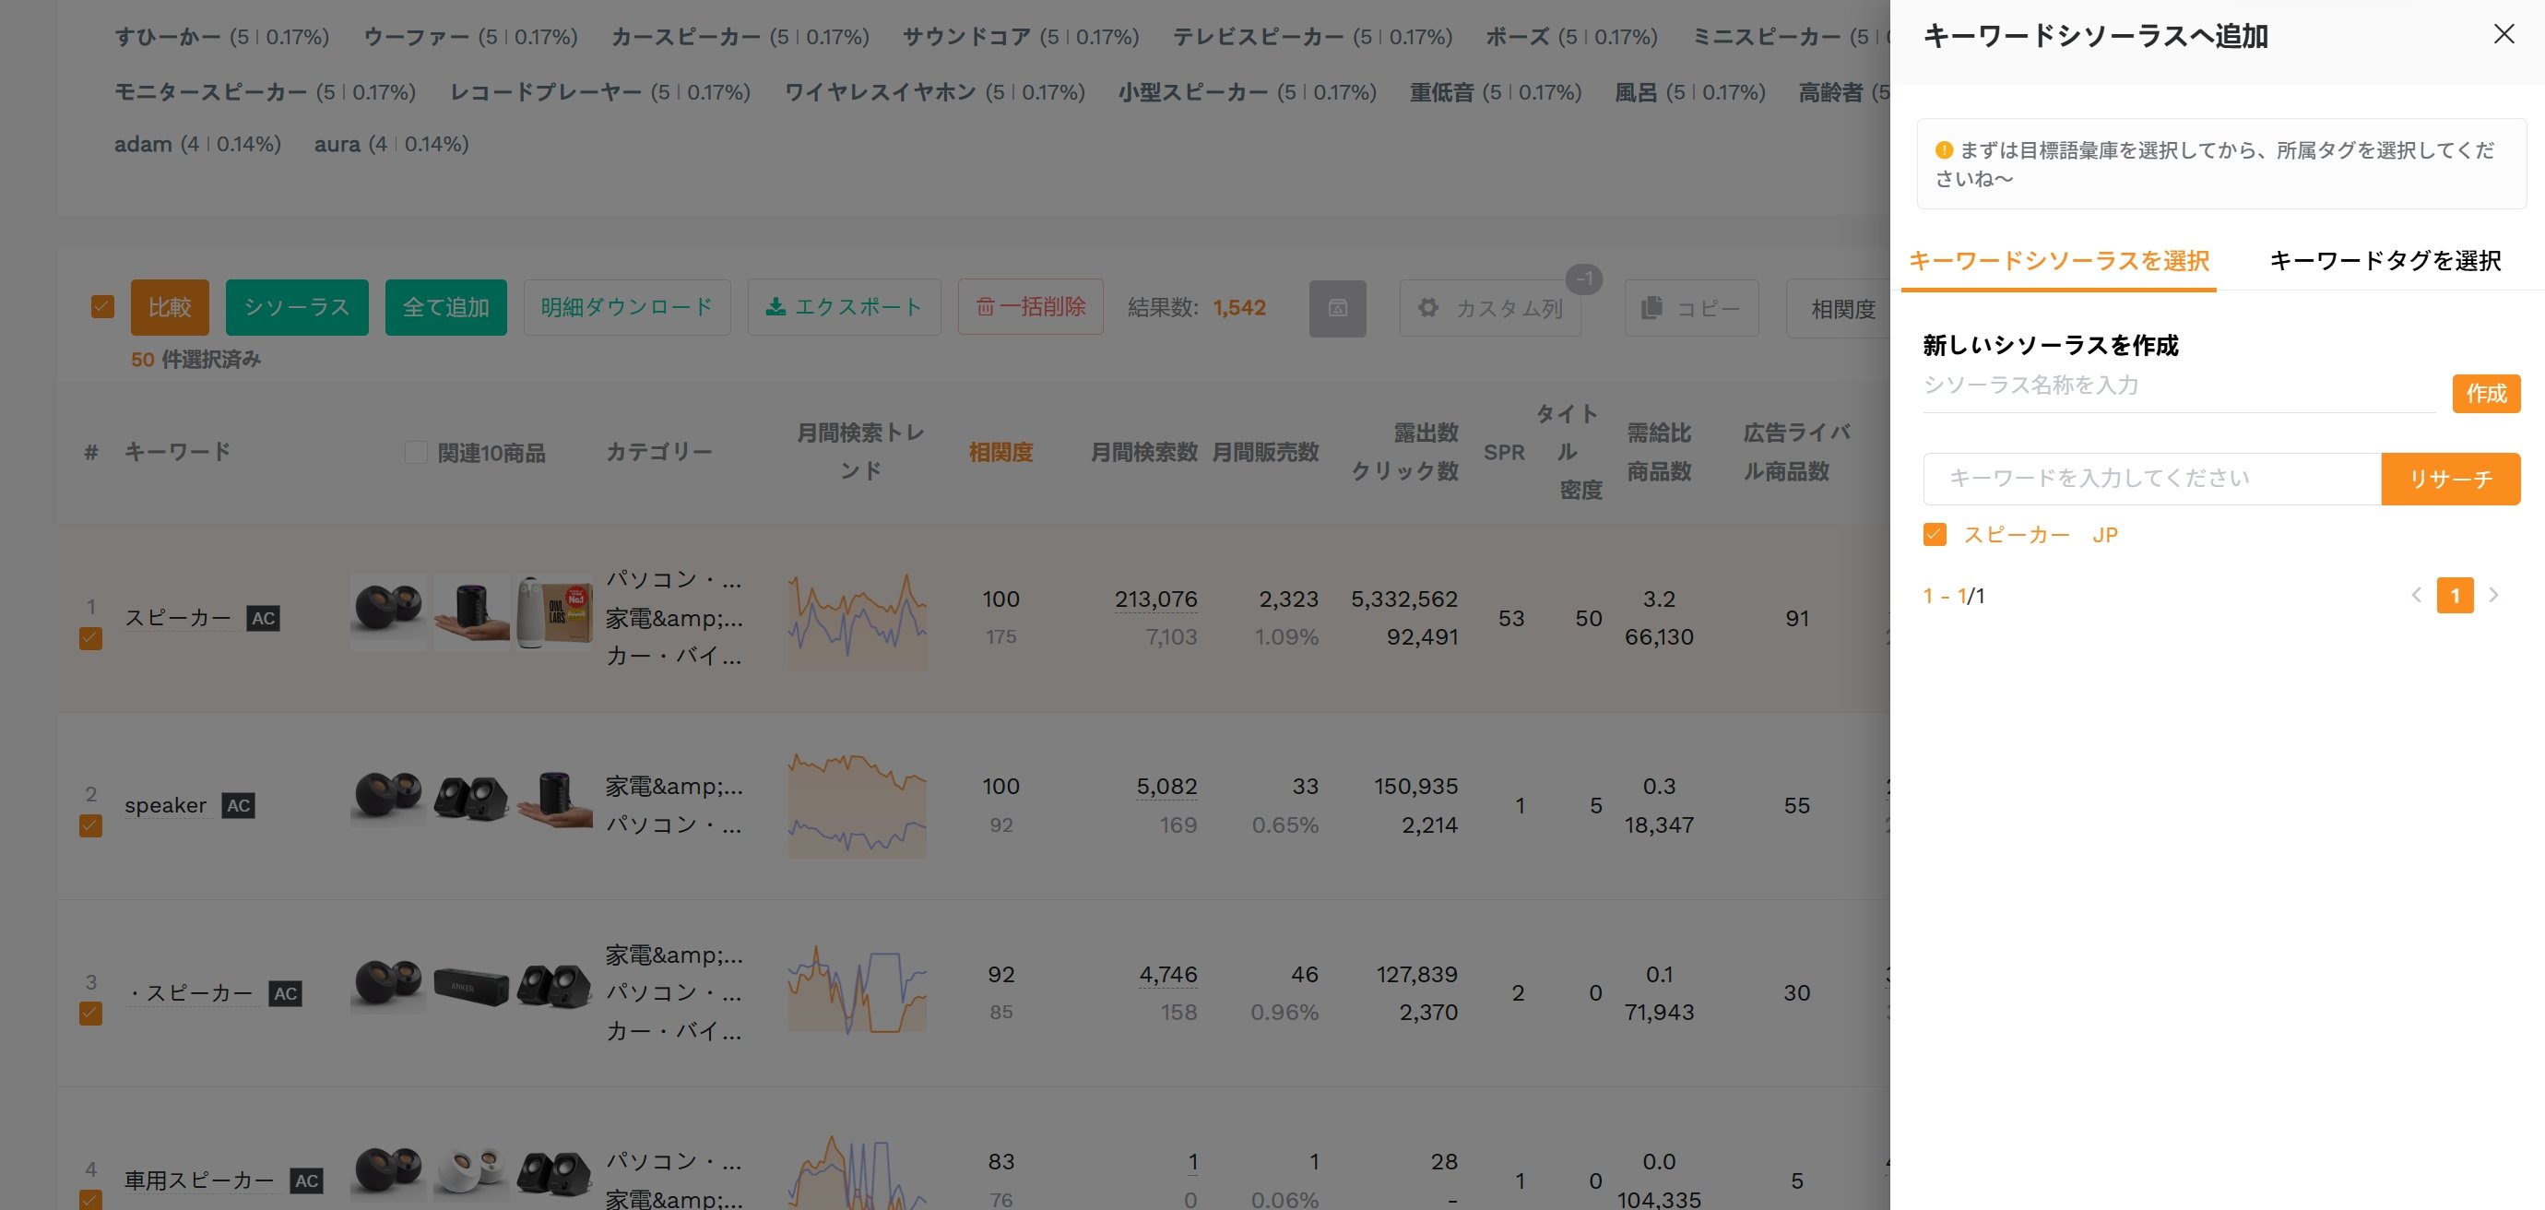Click the 月間検索数 value 213,076

pos(1154,599)
